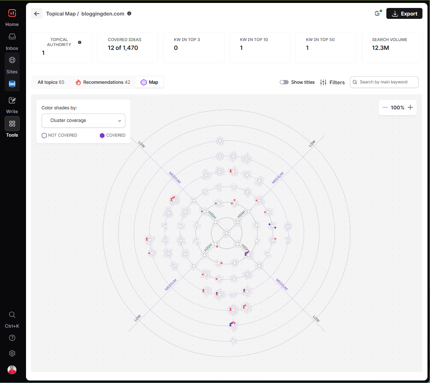Select the bd site favicon
This screenshot has height=383, width=430.
tap(12, 84)
